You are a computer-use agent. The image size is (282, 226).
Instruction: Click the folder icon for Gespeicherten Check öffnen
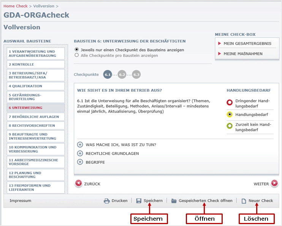(x=174, y=201)
